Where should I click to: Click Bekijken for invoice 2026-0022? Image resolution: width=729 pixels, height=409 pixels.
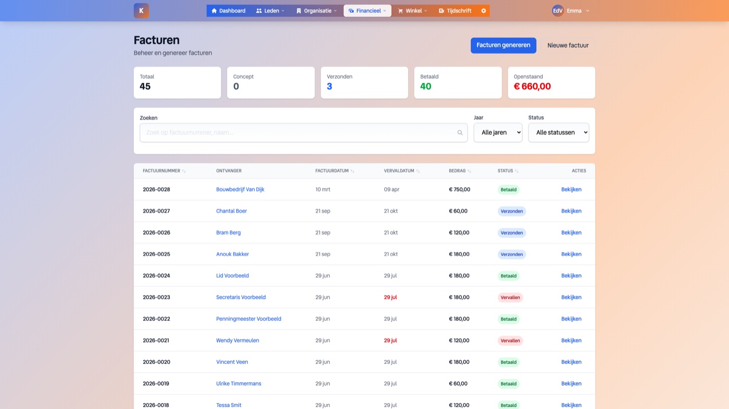point(571,319)
